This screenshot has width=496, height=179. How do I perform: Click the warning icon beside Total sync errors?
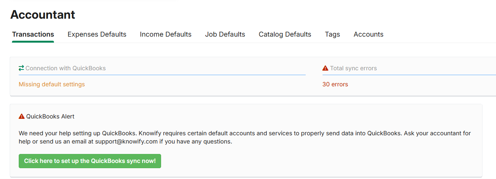(x=325, y=68)
